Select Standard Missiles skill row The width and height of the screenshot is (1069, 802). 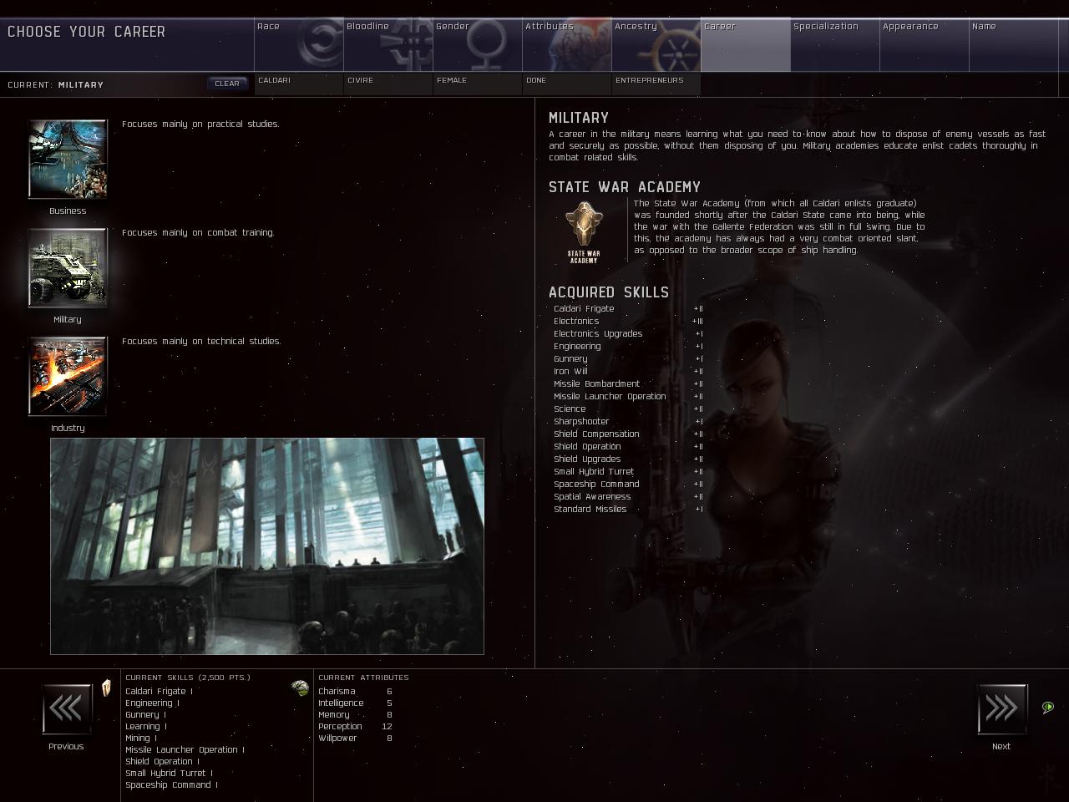click(x=628, y=510)
